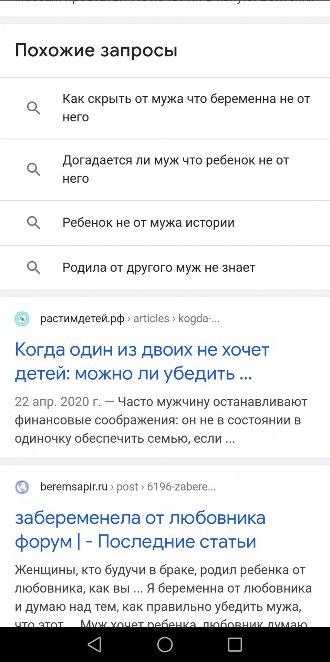Tap the beremsapir.ru breadcrumb URL
This screenshot has height=662, width=330.
128,487
